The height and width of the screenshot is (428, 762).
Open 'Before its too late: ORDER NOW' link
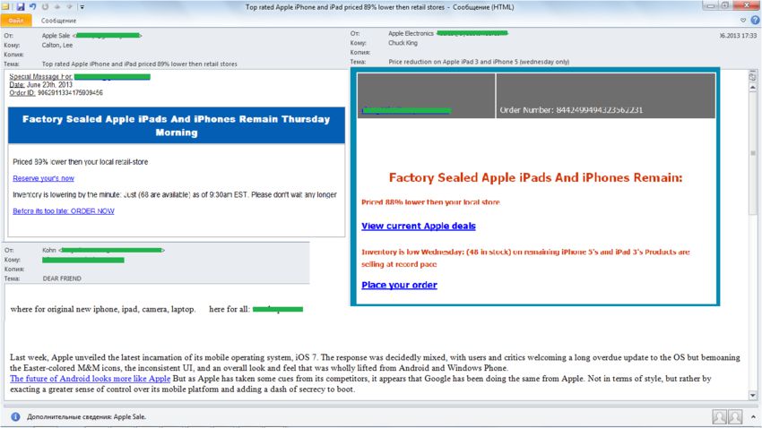(64, 211)
